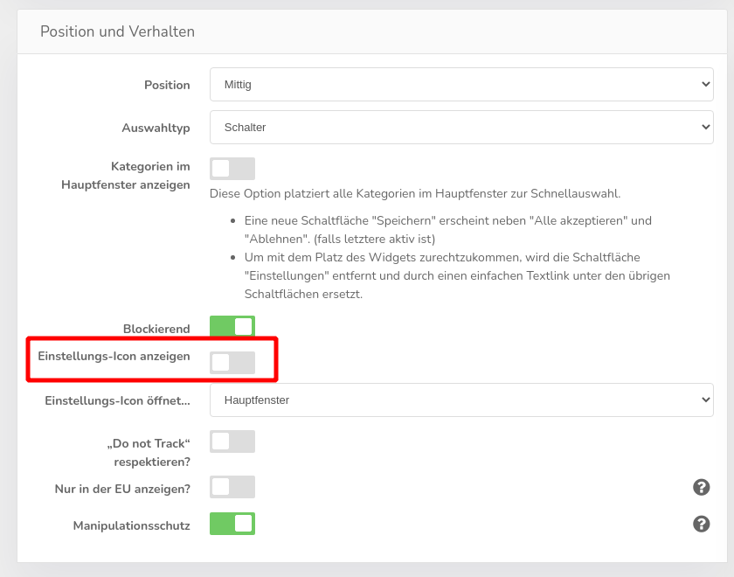
Task: Open help icon for Nur in der EU
Action: tap(701, 487)
